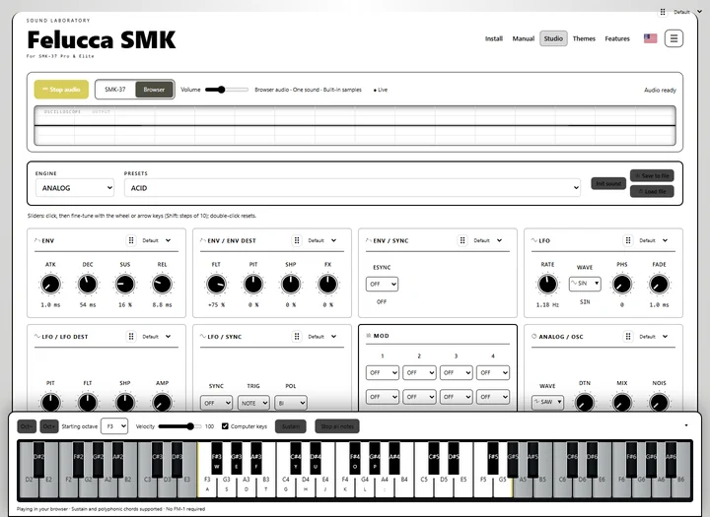Open the Manual page
The width and height of the screenshot is (710, 517).
(x=524, y=38)
